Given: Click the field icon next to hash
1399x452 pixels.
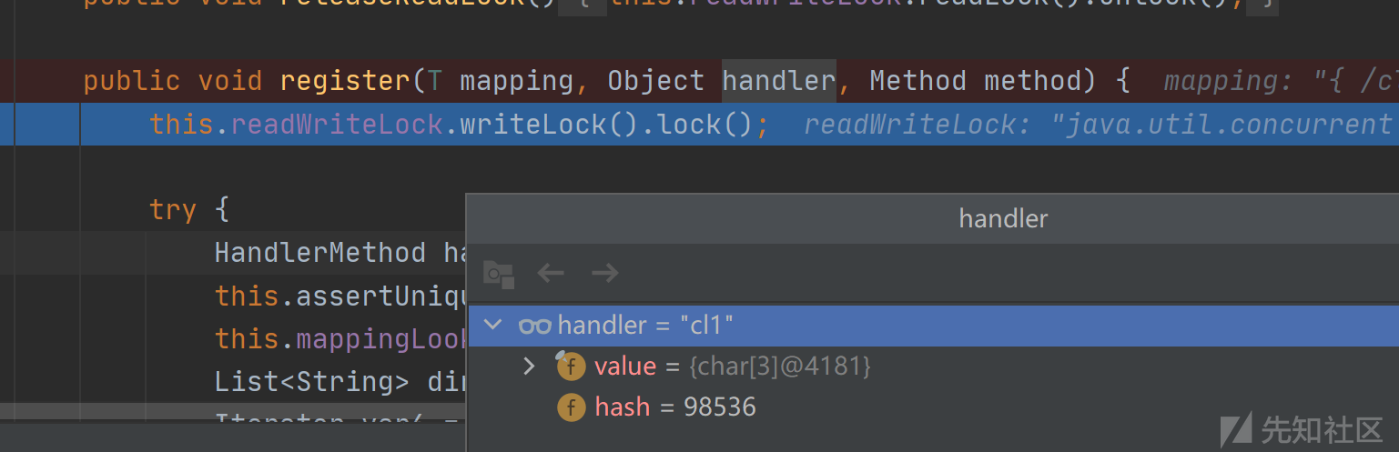Looking at the screenshot, I should [x=571, y=407].
